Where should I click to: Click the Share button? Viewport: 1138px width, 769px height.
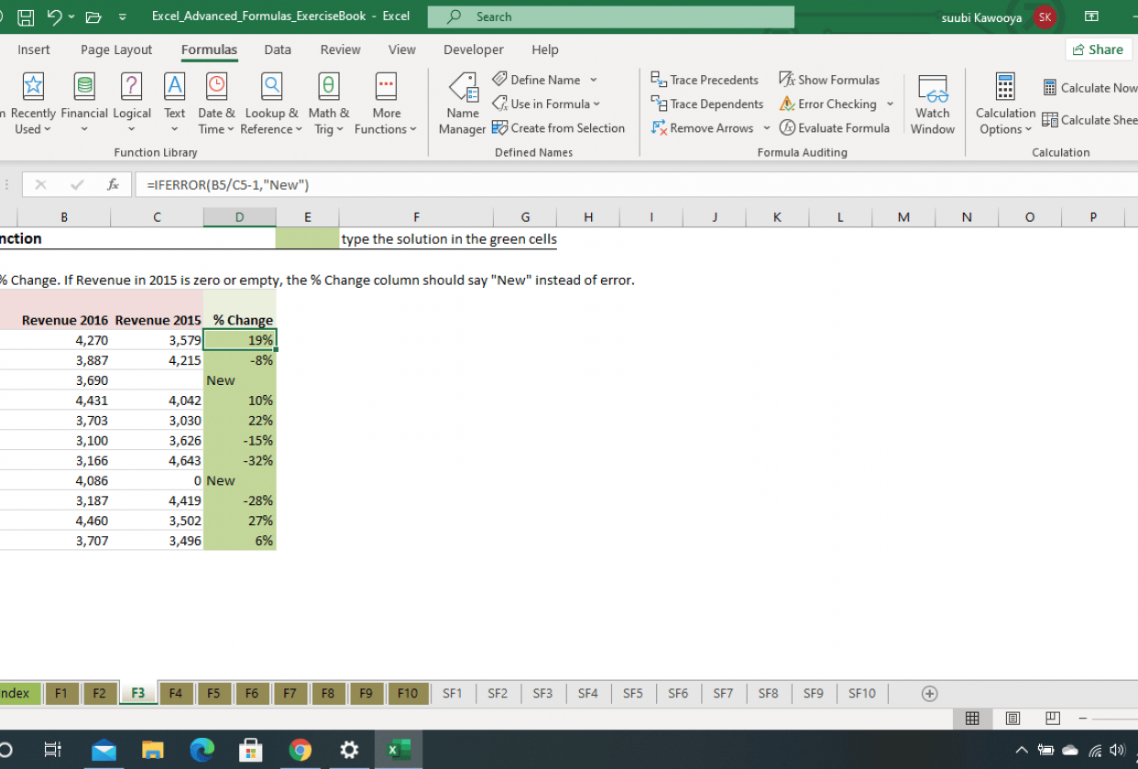(x=1098, y=49)
